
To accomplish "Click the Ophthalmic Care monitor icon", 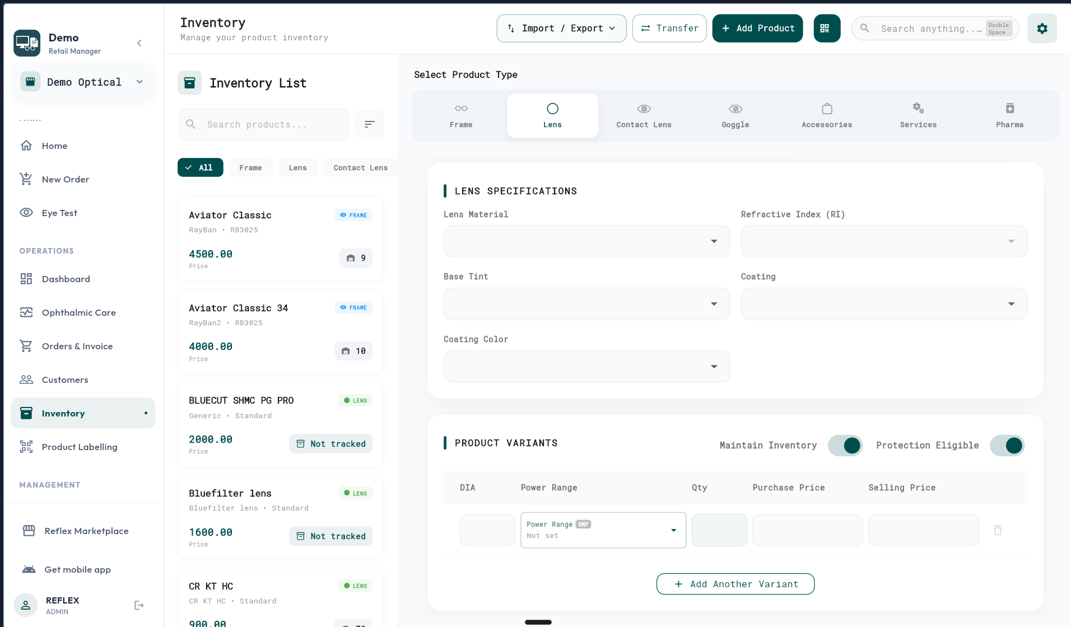I will (26, 312).
